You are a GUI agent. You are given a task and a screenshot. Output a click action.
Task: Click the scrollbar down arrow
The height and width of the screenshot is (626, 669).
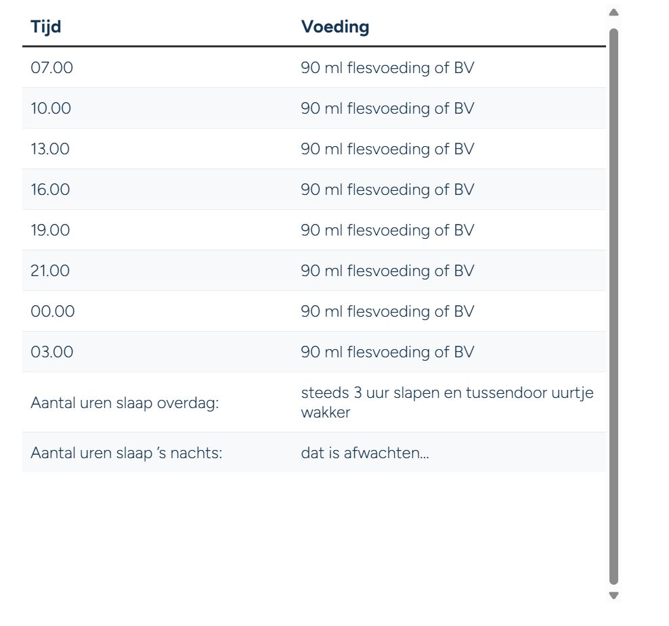coord(613,596)
